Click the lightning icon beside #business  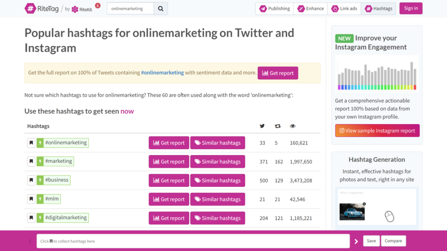click(40, 180)
